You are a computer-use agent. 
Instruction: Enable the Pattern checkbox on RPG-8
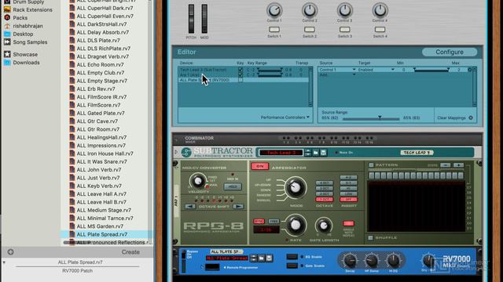click(x=371, y=165)
